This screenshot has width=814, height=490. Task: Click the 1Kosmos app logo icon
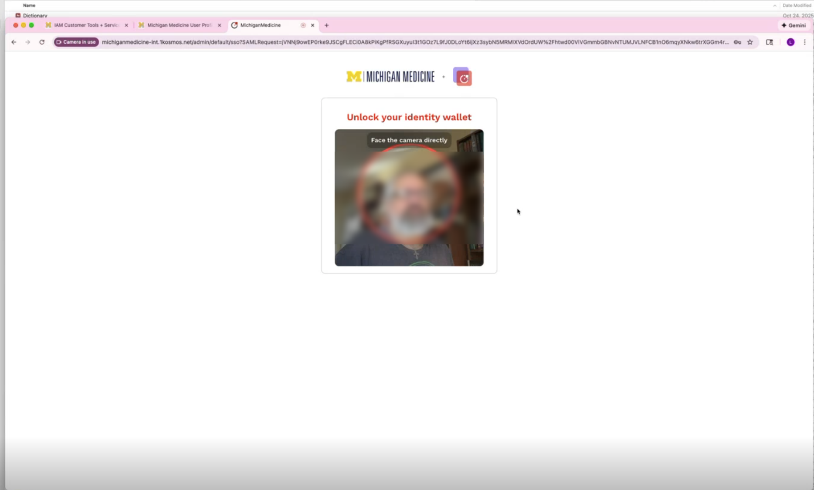tap(462, 77)
